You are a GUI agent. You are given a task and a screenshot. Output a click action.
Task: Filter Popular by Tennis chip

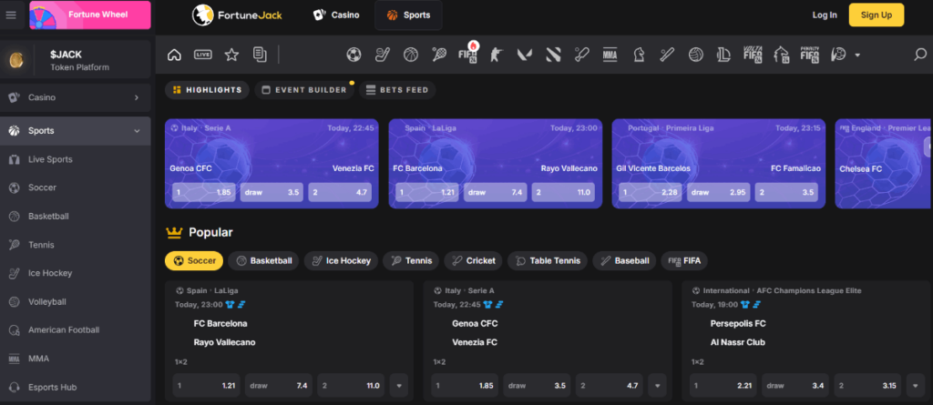pos(411,260)
